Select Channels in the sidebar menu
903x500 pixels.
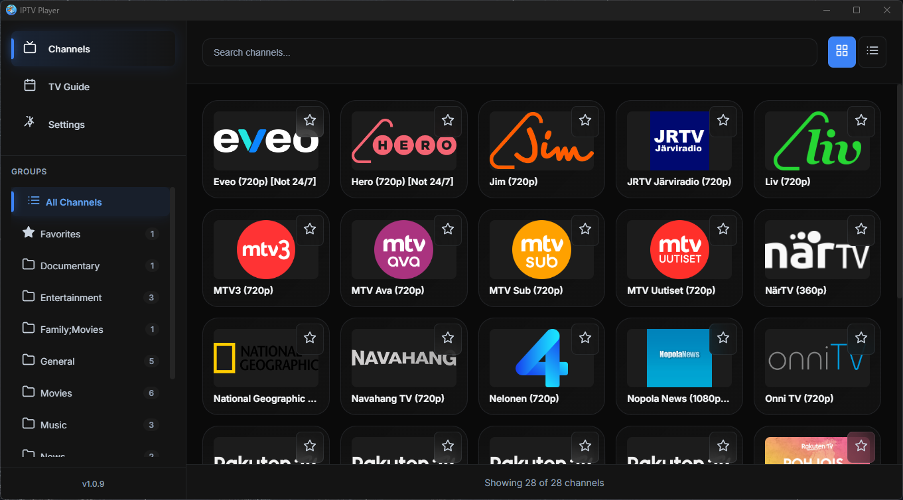click(69, 48)
